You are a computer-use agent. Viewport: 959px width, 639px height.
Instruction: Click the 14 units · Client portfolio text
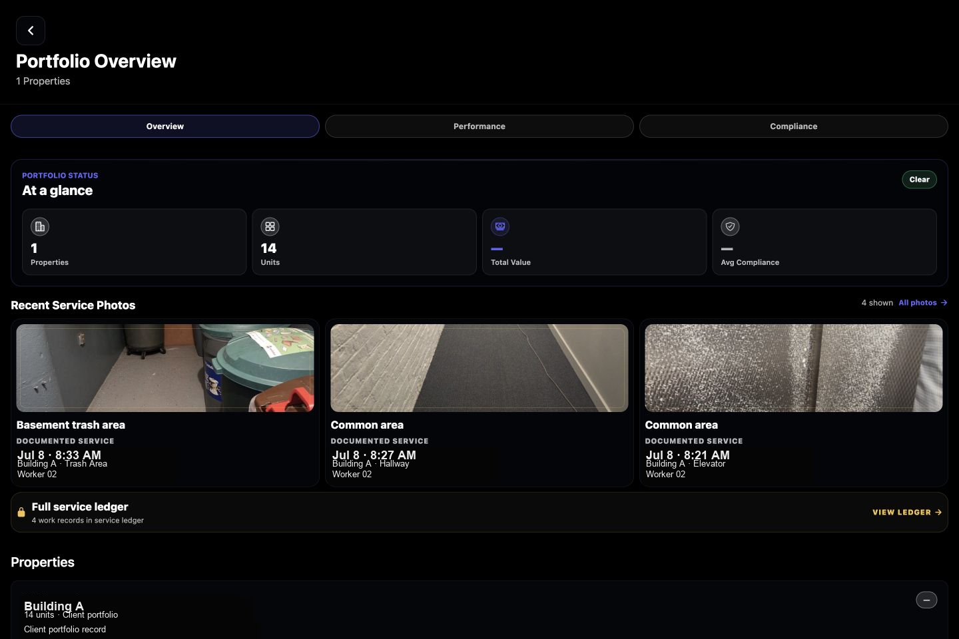click(x=71, y=615)
